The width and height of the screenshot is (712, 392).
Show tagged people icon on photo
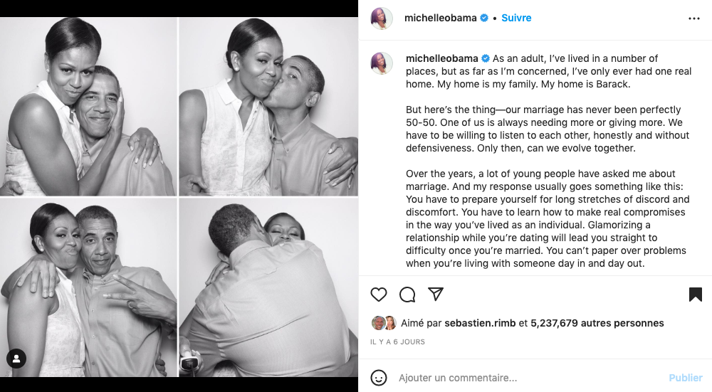tap(16, 359)
